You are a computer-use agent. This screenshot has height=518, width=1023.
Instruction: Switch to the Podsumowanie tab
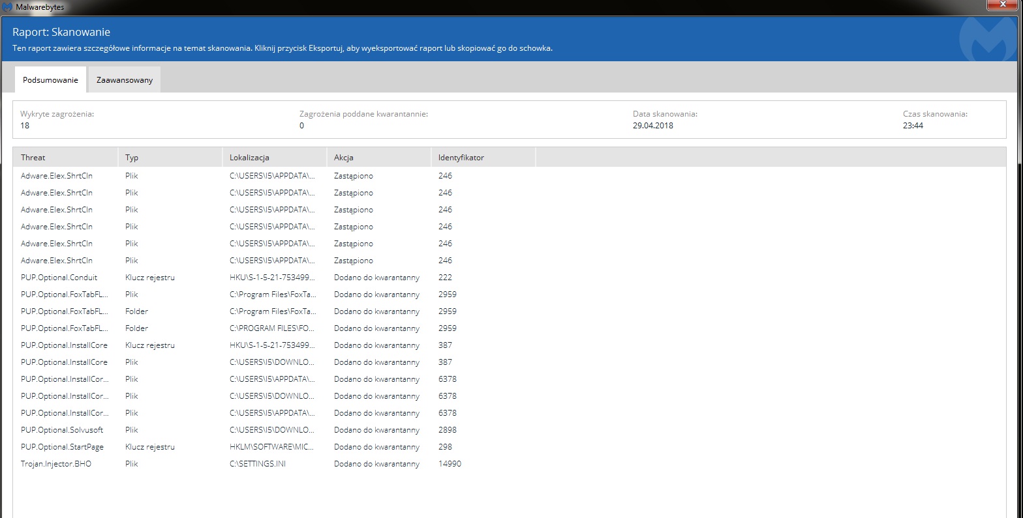50,79
